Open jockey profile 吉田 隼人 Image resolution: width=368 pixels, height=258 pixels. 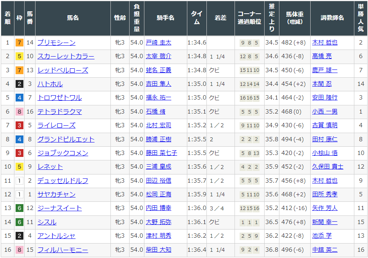pyautogui.click(x=159, y=84)
